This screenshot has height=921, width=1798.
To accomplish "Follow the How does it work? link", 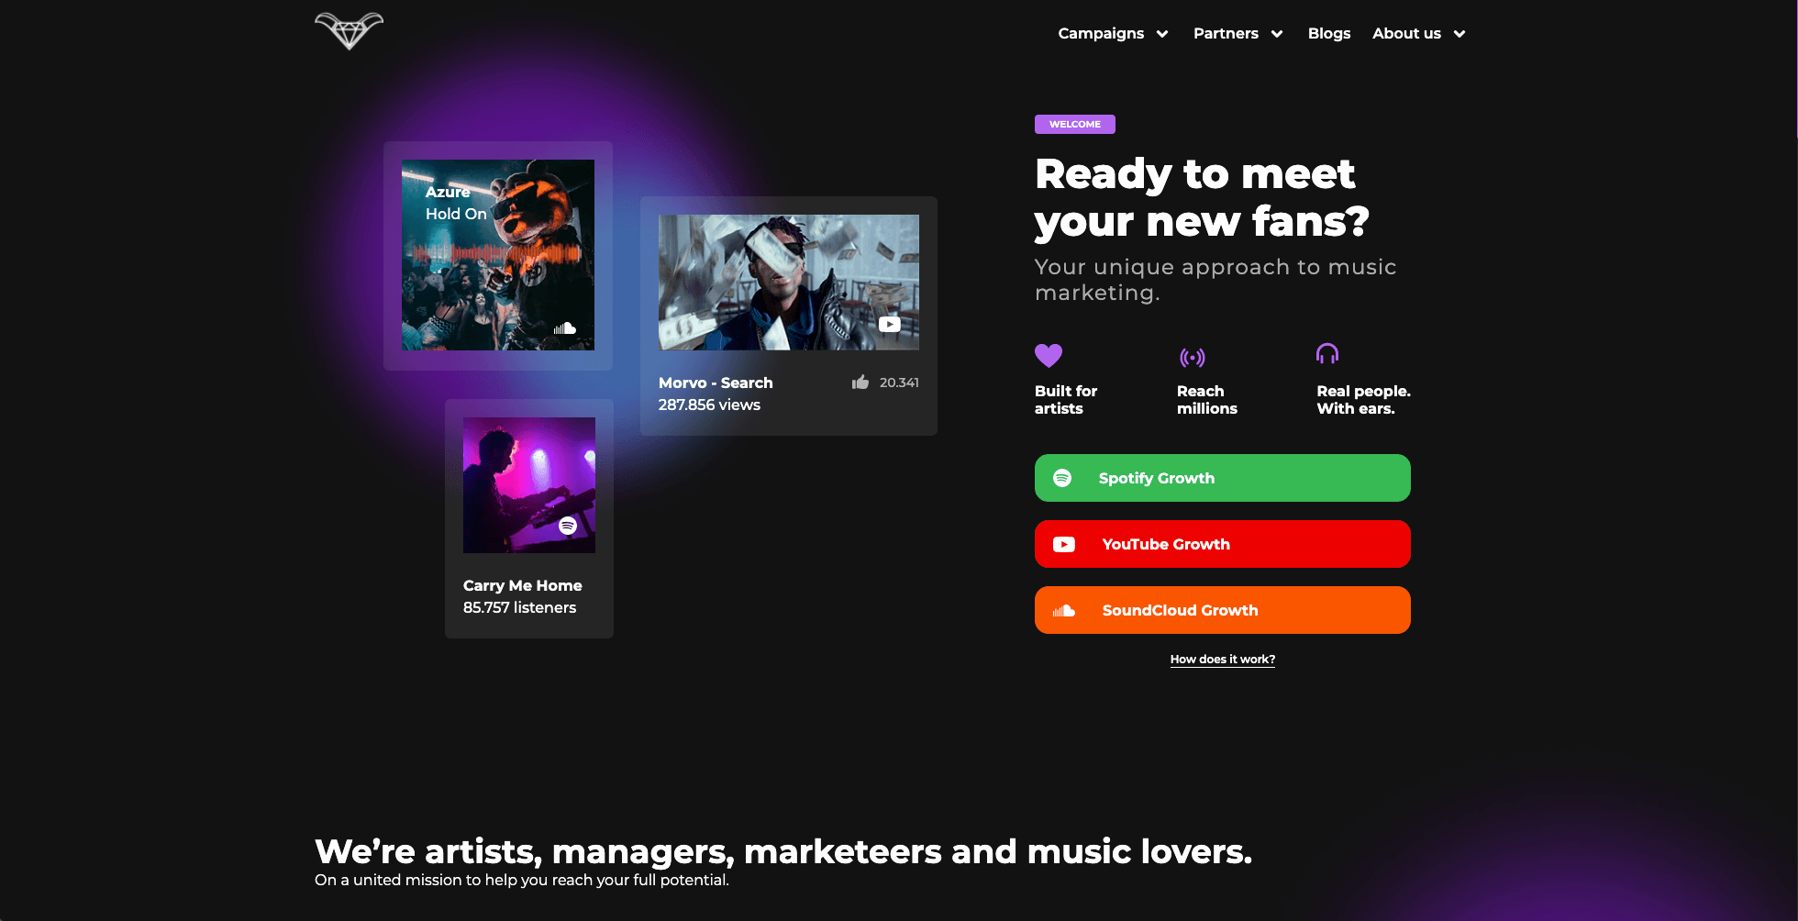I will click(x=1222, y=660).
